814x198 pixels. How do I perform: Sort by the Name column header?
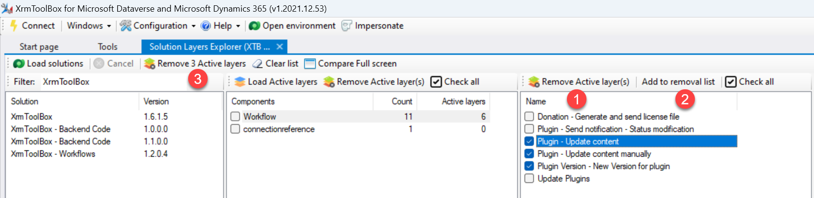pos(629,101)
